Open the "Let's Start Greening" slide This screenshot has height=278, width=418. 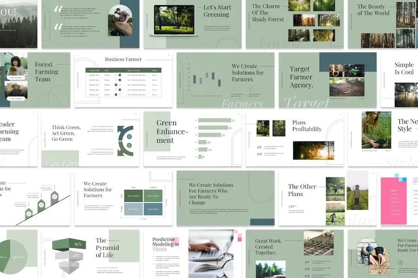192,24
